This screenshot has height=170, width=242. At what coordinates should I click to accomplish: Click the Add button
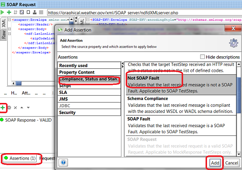[x=215, y=163]
